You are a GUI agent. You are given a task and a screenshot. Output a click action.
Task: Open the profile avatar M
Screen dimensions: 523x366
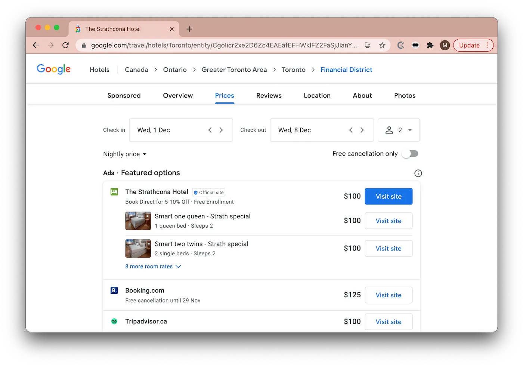coord(445,45)
